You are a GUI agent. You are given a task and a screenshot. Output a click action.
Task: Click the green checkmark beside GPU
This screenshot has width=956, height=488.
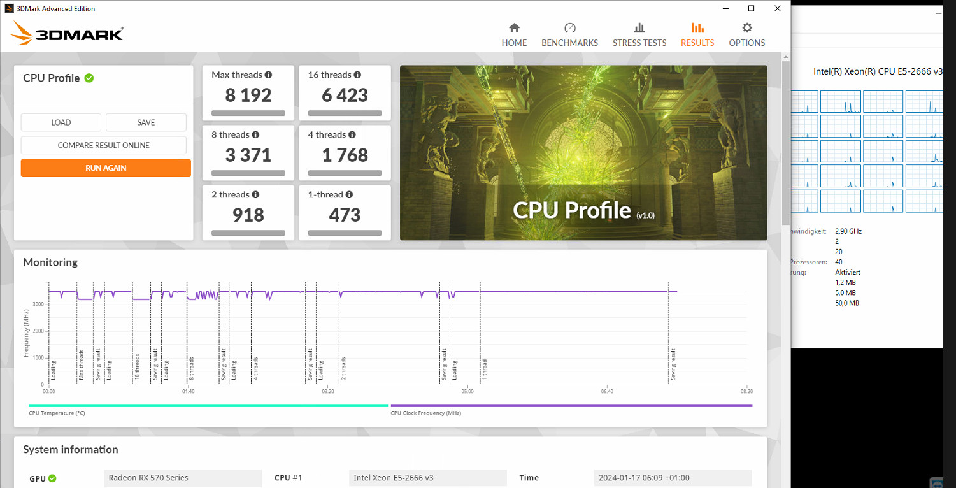pyautogui.click(x=52, y=478)
